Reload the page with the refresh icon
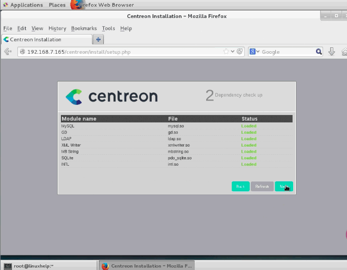The height and width of the screenshot is (270, 347). click(239, 52)
